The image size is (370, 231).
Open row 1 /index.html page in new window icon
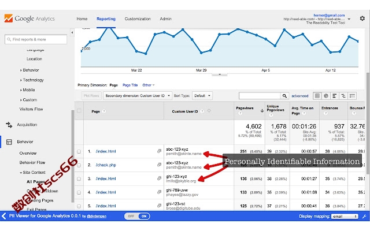click(x=160, y=151)
